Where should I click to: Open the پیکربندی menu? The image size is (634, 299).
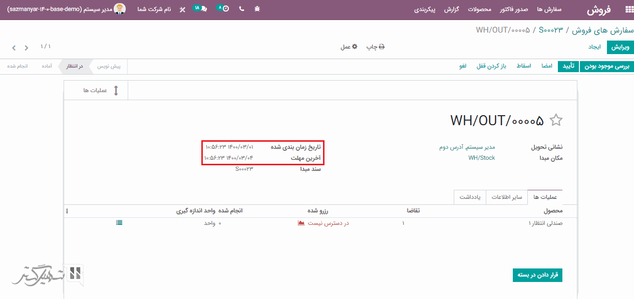click(425, 10)
